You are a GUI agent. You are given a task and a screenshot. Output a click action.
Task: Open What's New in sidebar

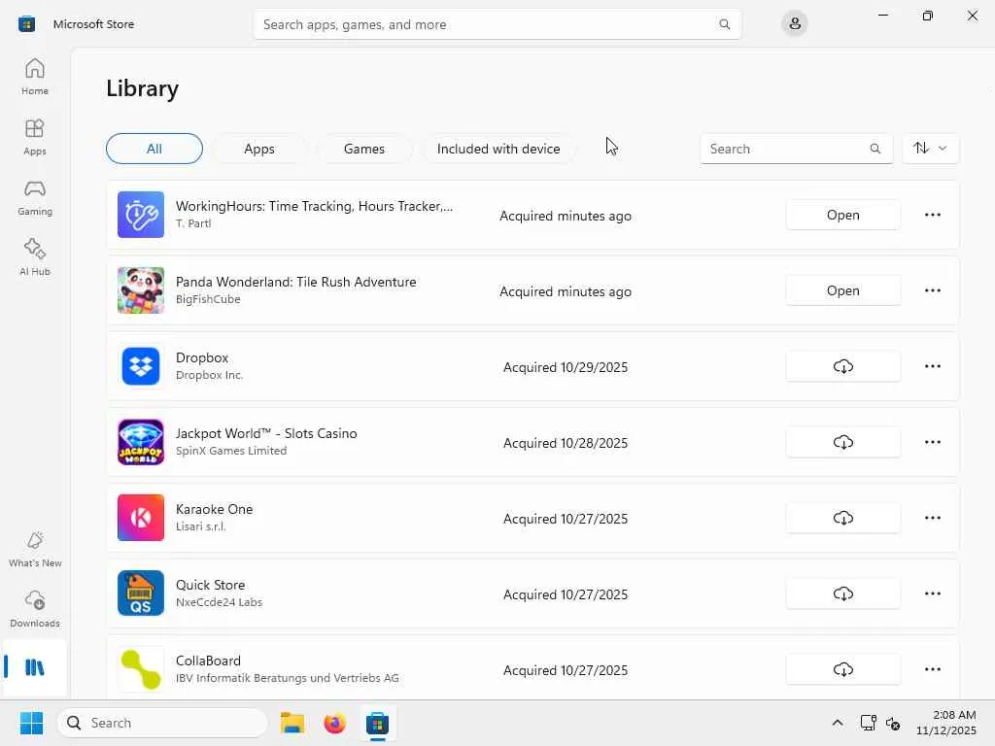[35, 550]
